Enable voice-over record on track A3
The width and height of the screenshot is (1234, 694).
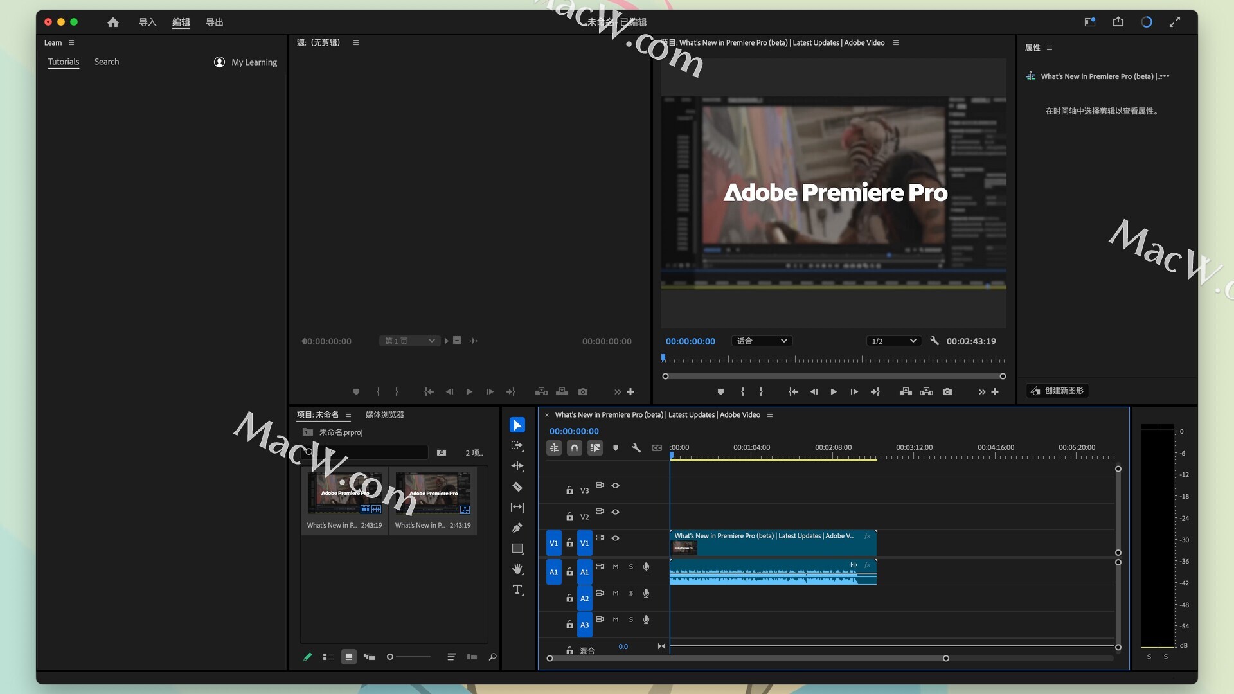(647, 619)
